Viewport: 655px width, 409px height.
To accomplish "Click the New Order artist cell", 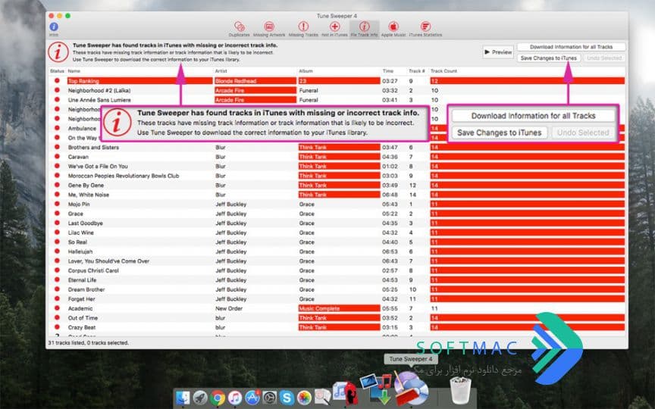I will 229,308.
